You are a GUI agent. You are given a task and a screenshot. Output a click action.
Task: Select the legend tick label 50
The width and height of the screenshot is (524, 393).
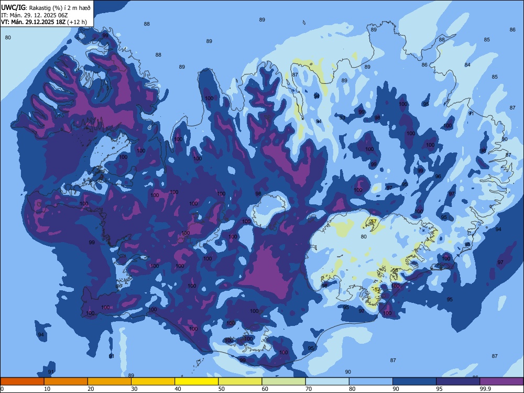(222, 389)
